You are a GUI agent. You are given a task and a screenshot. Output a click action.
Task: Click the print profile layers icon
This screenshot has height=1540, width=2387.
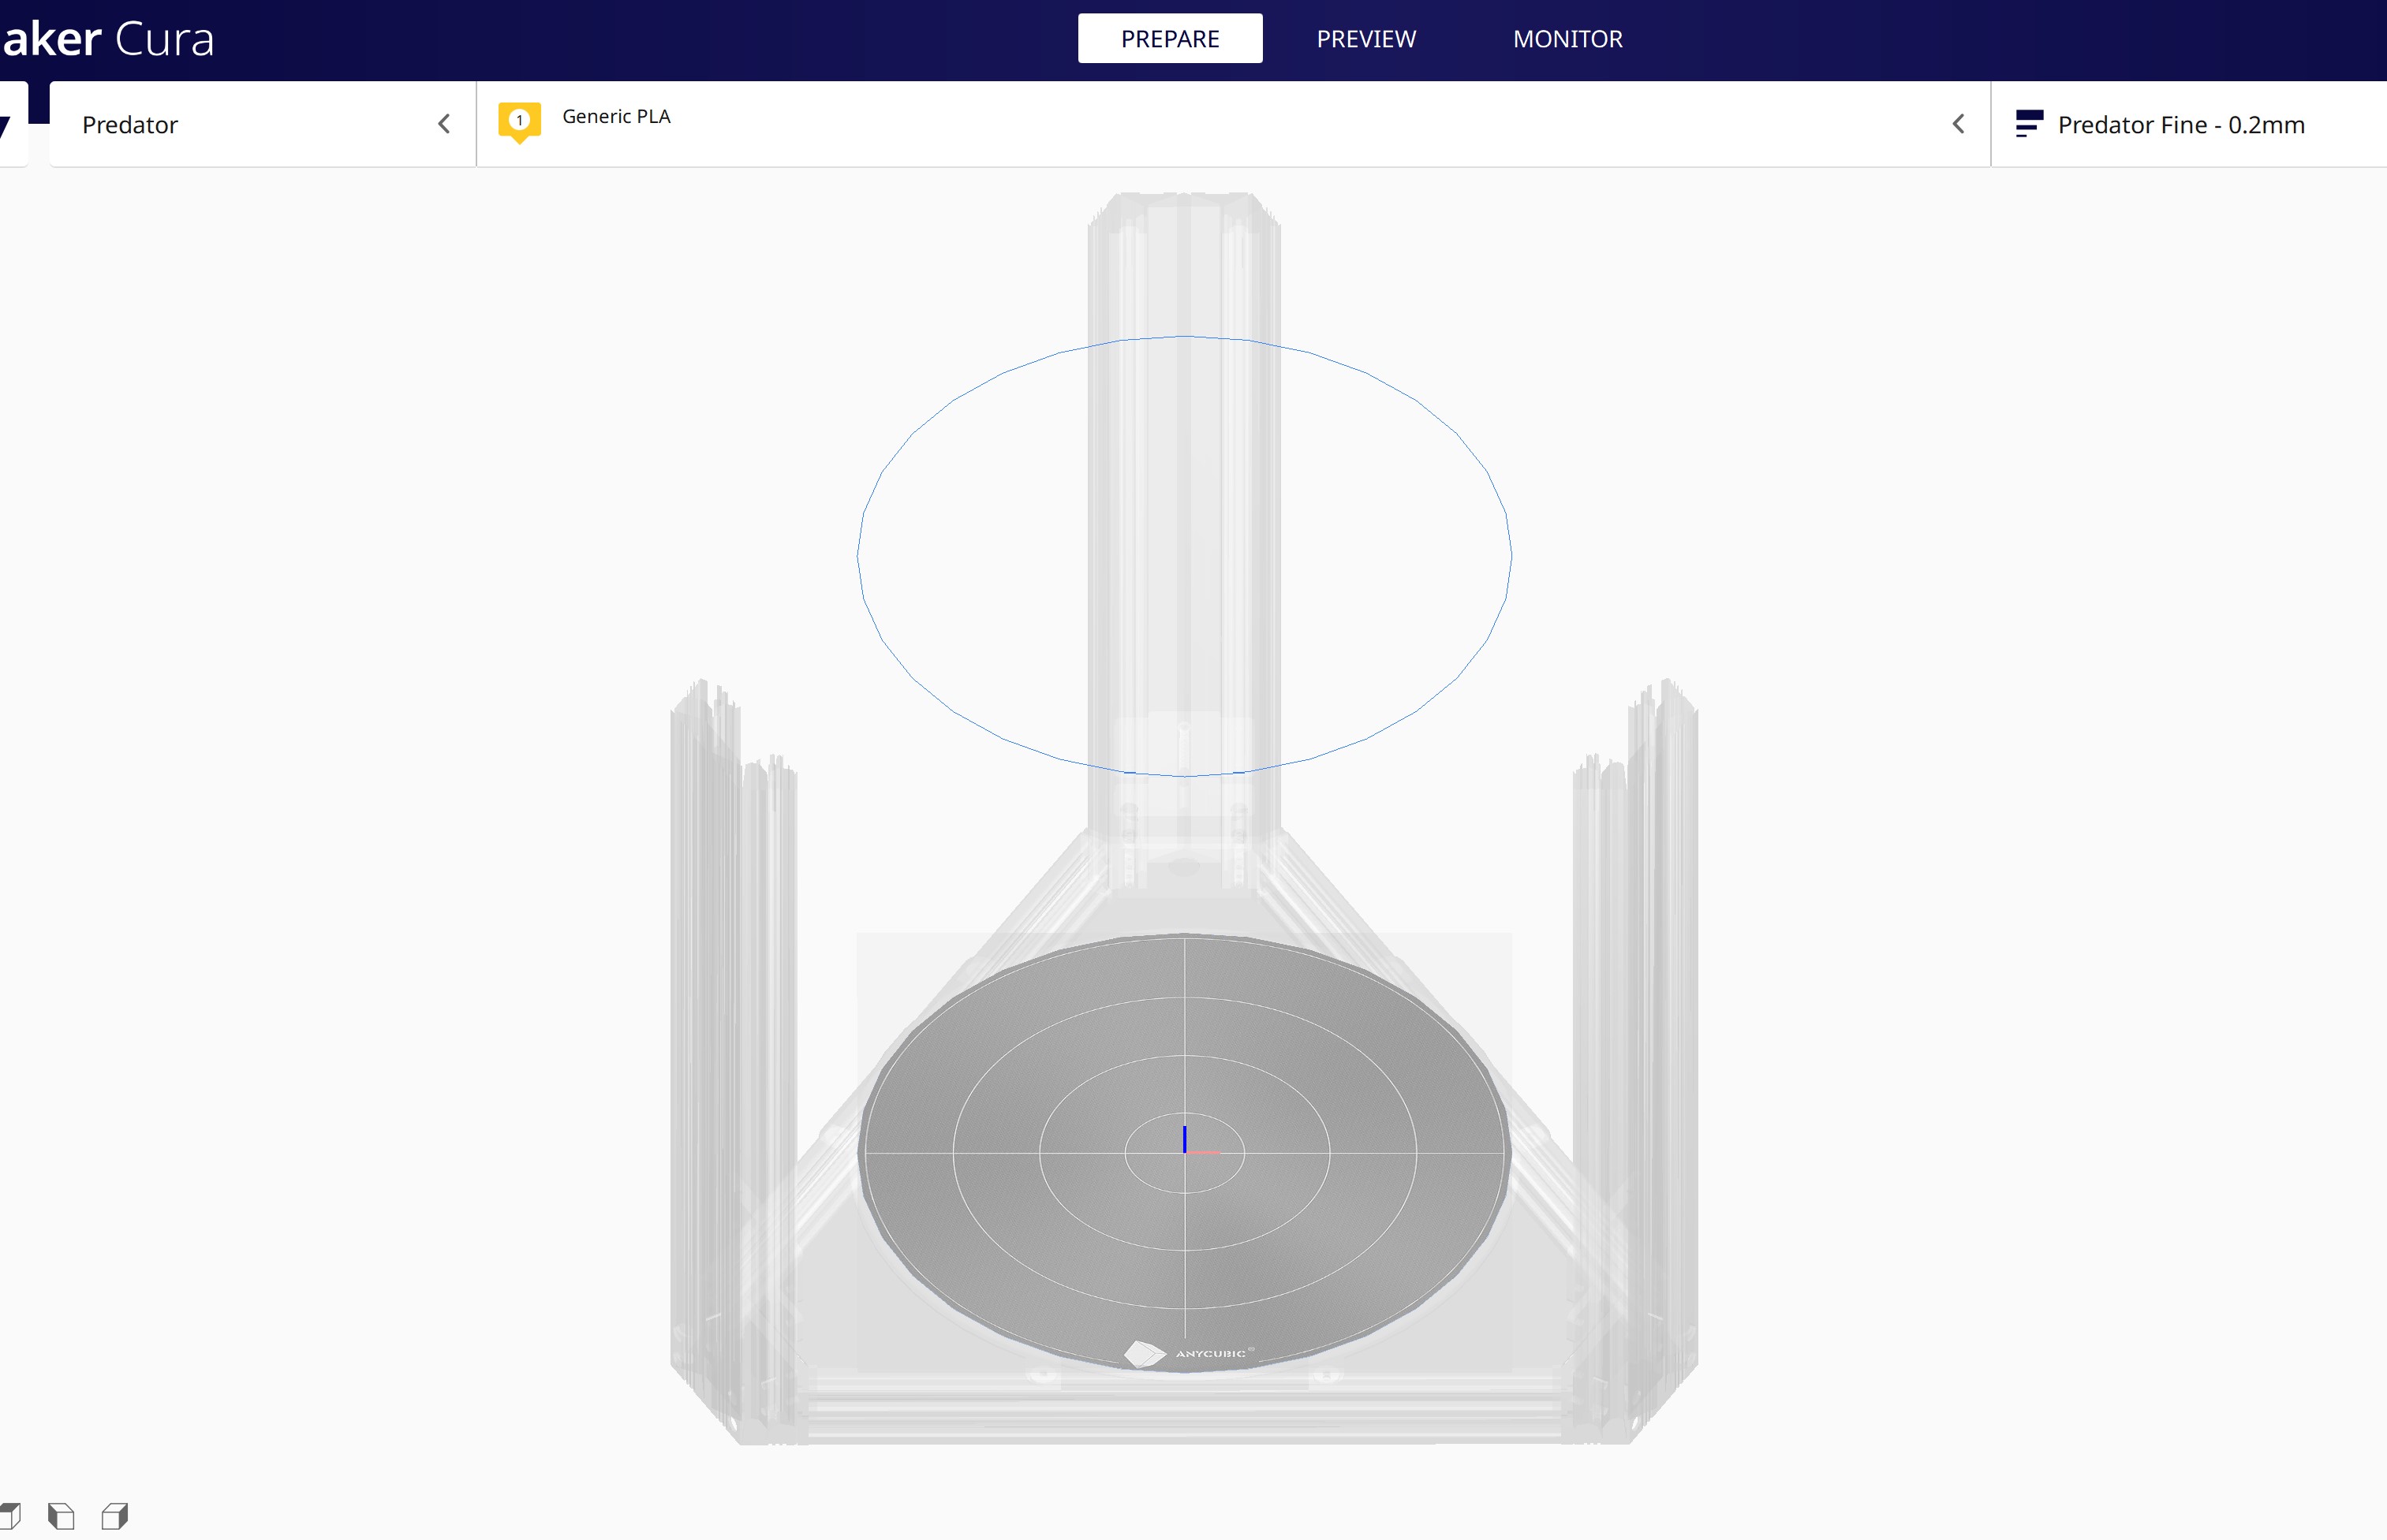[2029, 124]
